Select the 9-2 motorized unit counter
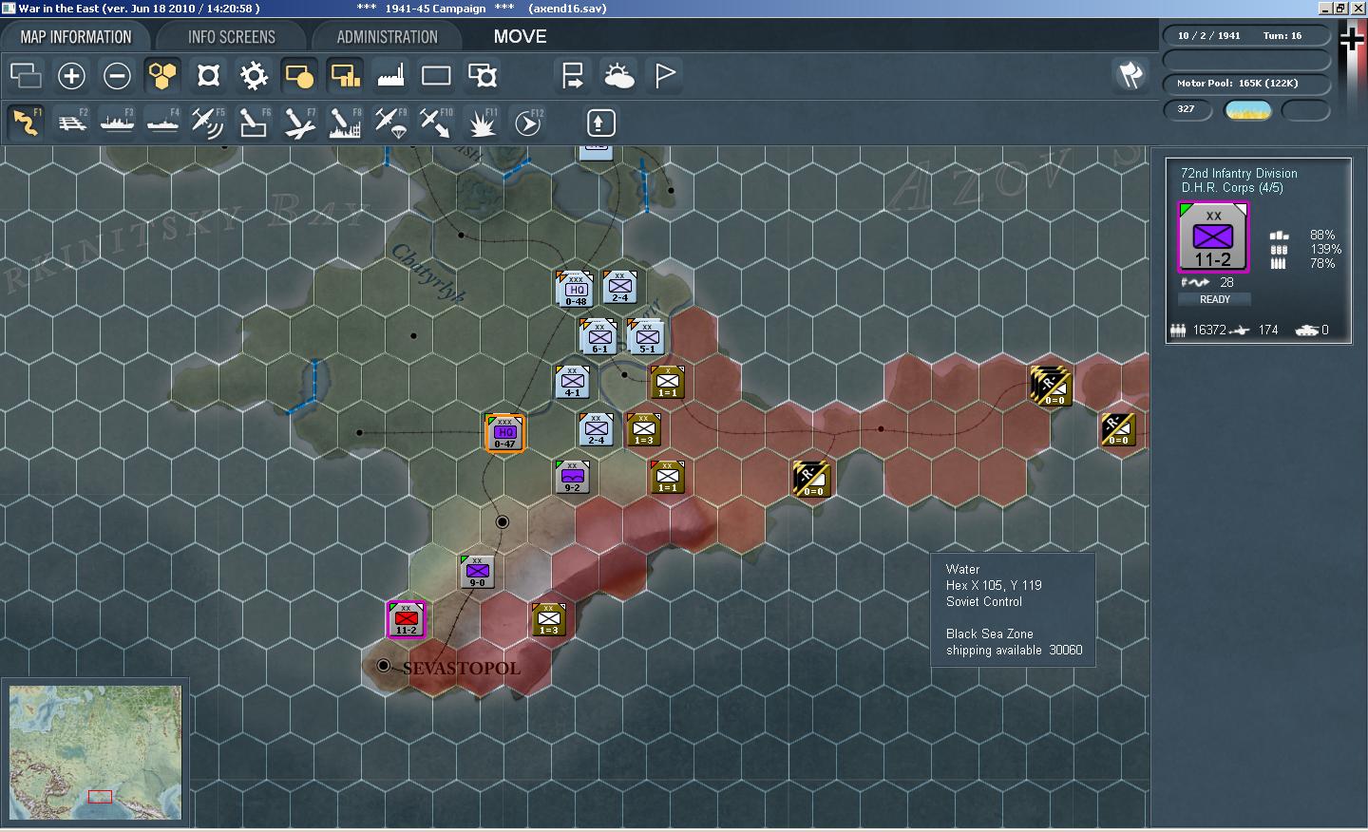Screen dimensions: 1368x832 [572, 477]
